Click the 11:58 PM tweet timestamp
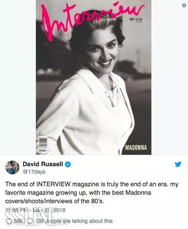 [x=17, y=210]
